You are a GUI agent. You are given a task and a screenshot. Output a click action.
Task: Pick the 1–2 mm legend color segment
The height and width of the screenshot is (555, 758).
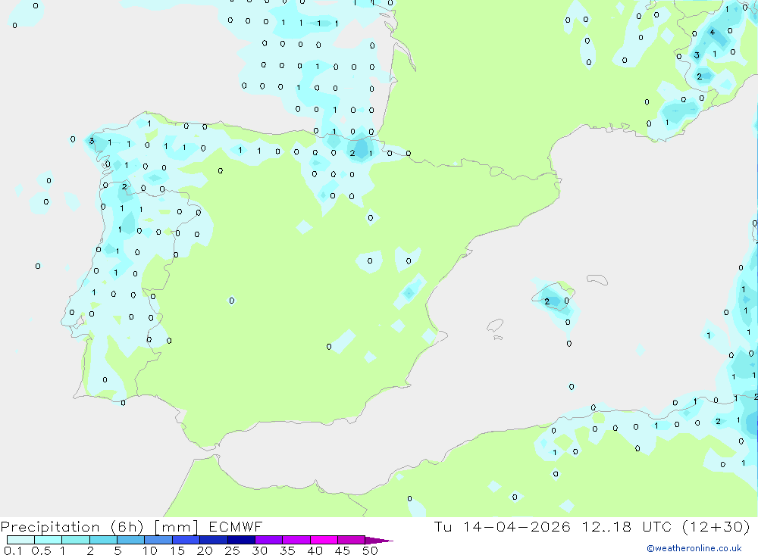point(76,540)
